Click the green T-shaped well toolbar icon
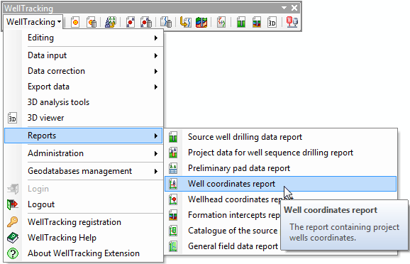 pos(241,22)
